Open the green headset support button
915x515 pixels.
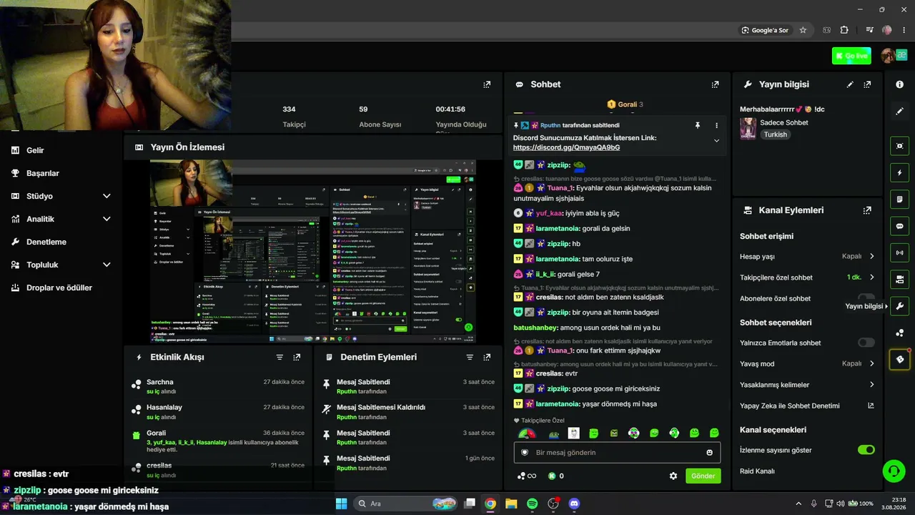pos(894,471)
